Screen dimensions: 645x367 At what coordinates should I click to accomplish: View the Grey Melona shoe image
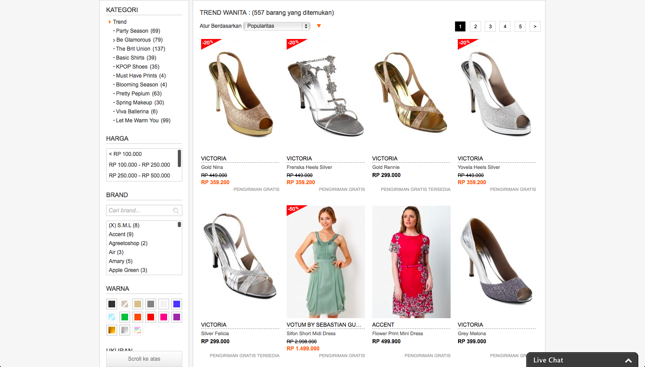coord(497,262)
